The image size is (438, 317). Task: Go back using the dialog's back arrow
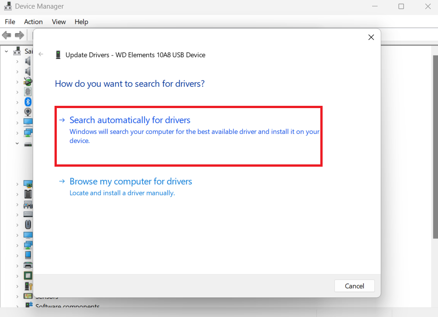click(41, 54)
